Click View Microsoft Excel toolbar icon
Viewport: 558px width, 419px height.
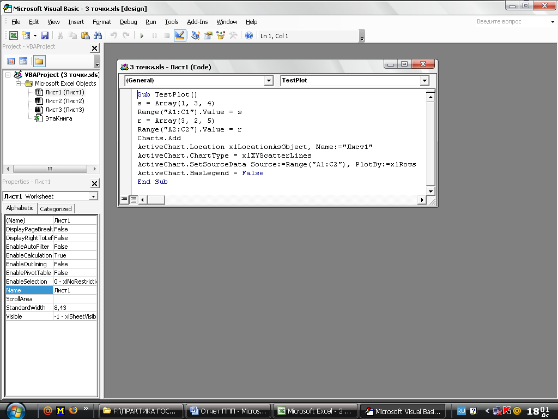click(14, 35)
